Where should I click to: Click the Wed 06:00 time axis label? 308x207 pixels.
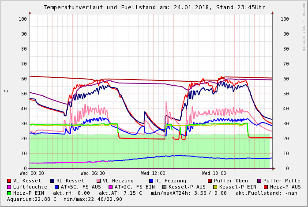tap(93, 173)
